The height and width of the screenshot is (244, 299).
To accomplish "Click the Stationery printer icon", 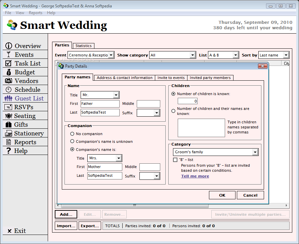I will pyautogui.click(x=8, y=133).
